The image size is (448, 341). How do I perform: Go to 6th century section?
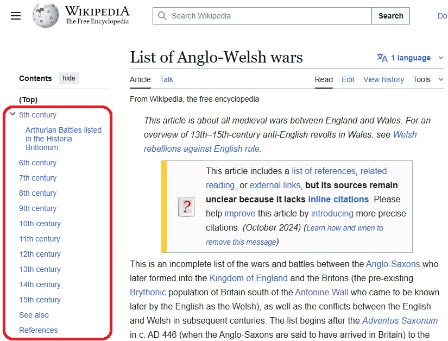click(37, 163)
